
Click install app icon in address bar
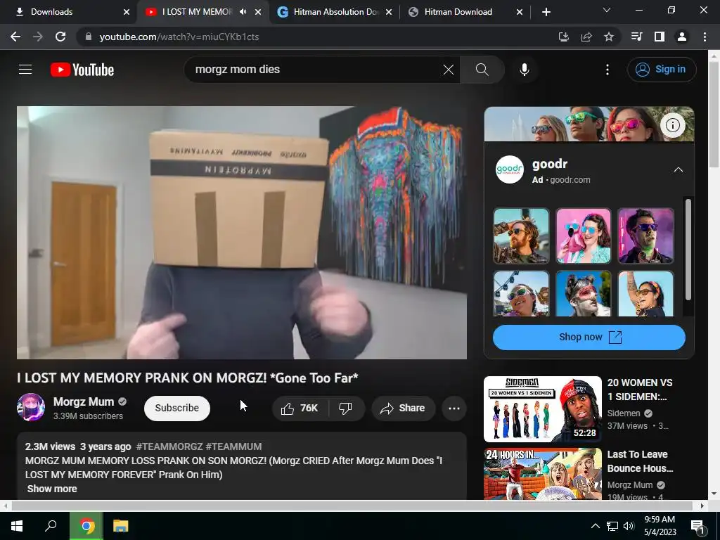563,37
